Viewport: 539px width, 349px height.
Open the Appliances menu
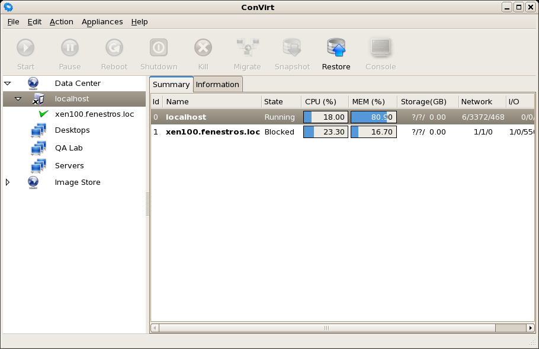click(x=102, y=22)
